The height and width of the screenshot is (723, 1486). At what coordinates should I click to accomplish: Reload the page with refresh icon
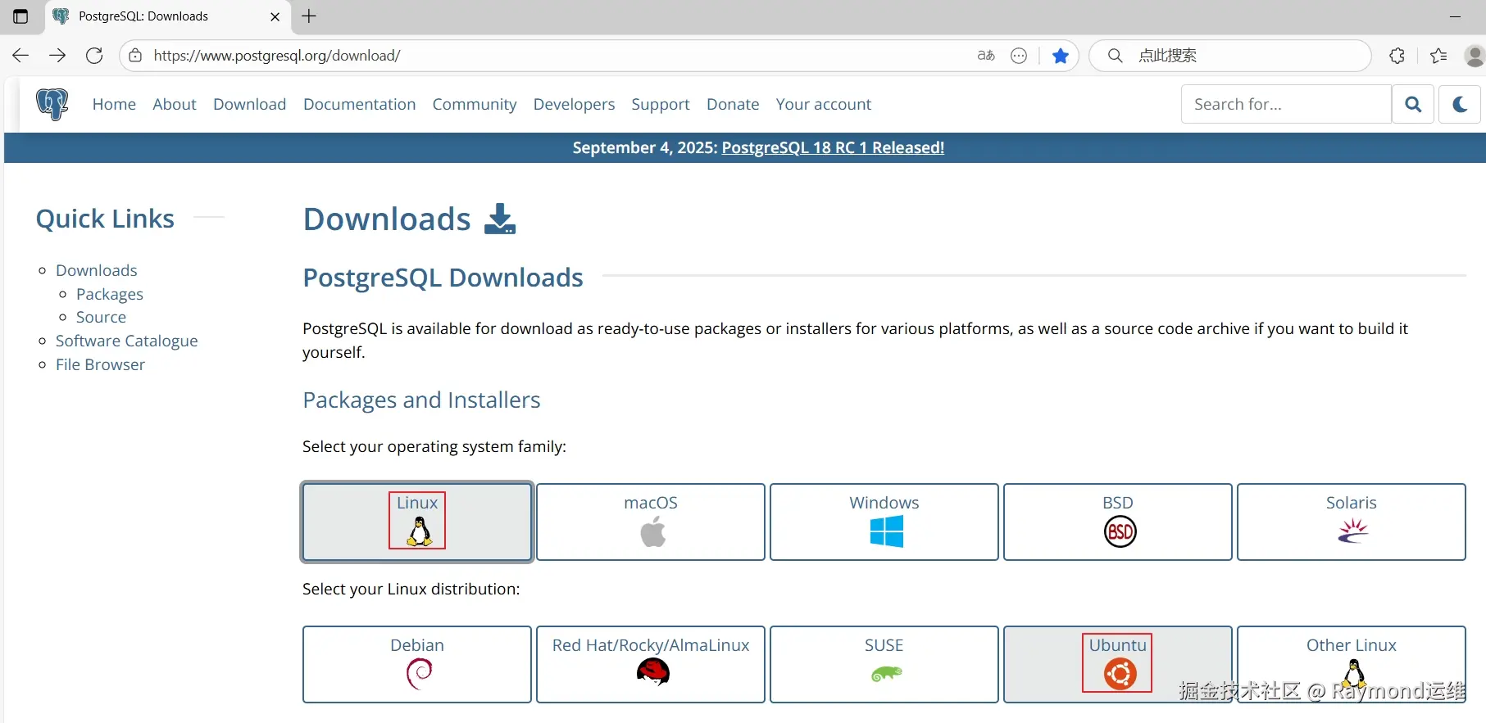pos(94,56)
